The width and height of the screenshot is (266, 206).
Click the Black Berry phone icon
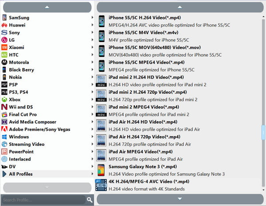4,70
